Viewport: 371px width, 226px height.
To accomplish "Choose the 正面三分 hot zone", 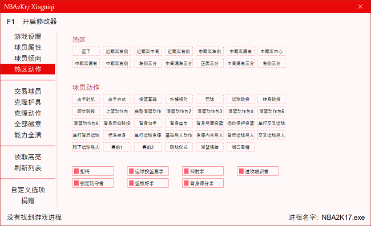I will [209, 63].
